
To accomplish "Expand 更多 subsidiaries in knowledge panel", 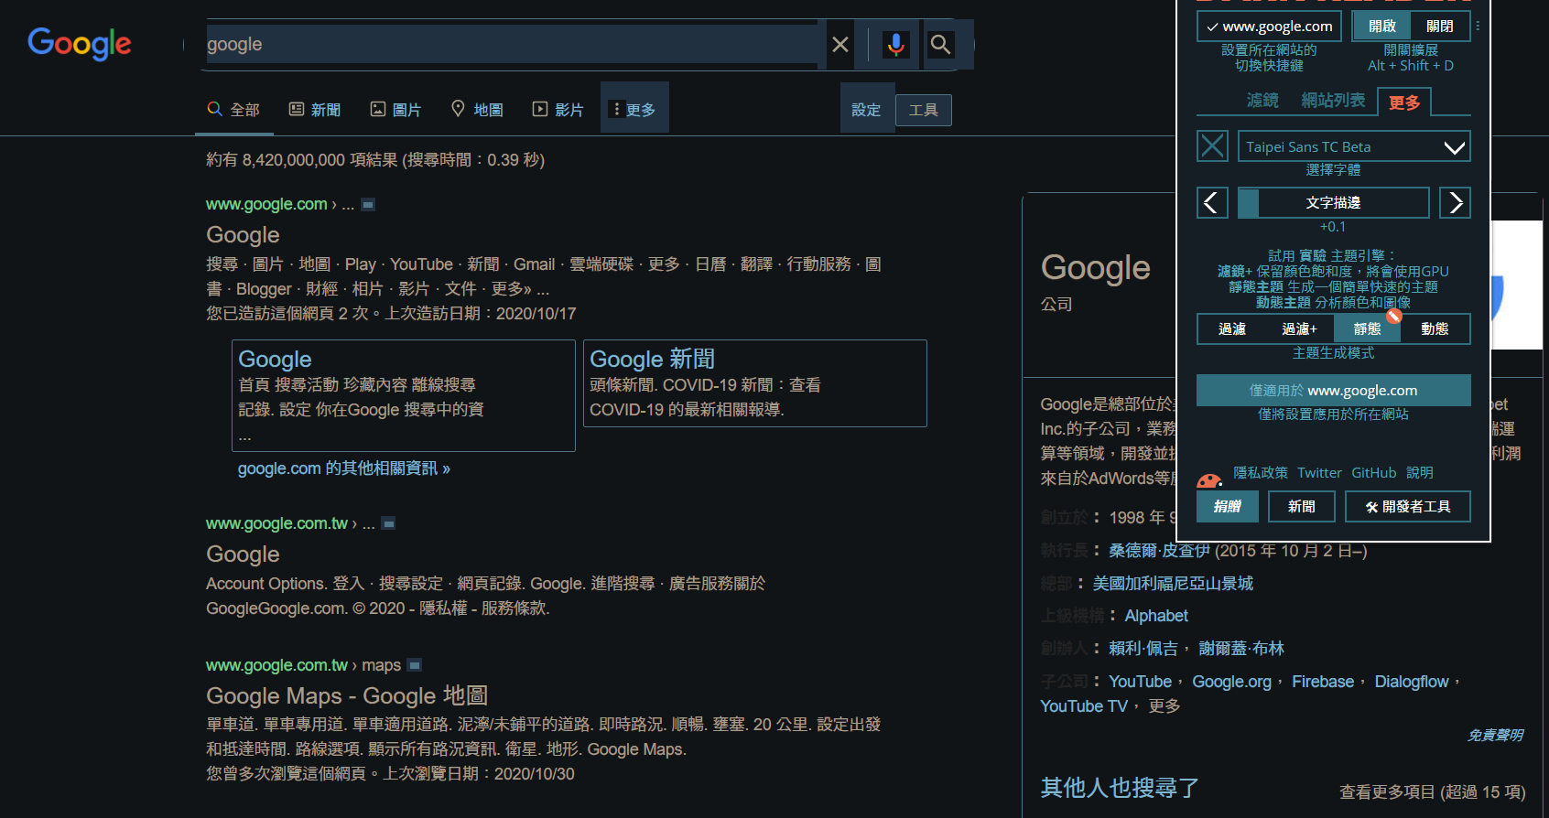I will tap(1164, 706).
